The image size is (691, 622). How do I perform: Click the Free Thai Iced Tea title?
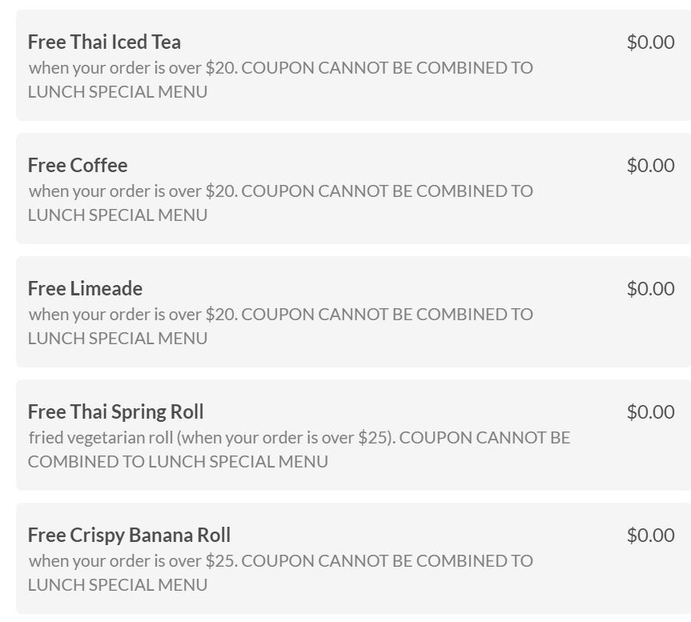[104, 42]
